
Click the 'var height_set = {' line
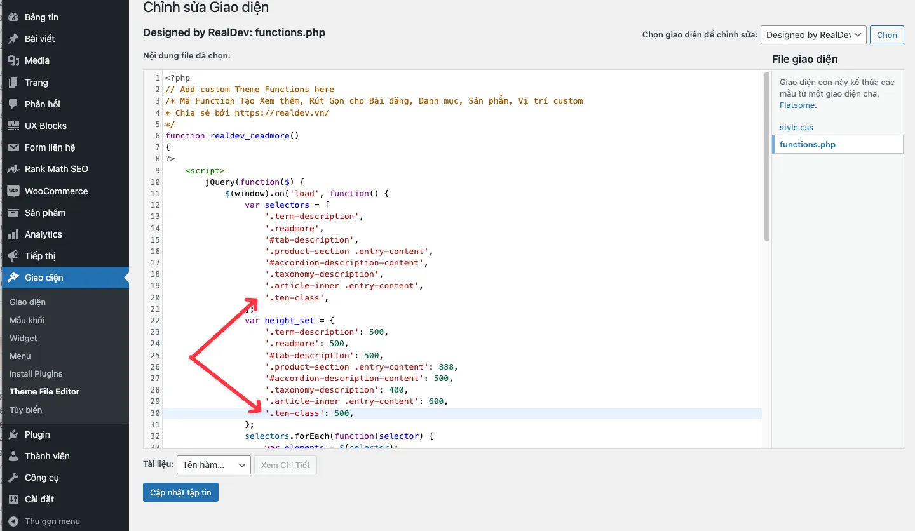[289, 320]
